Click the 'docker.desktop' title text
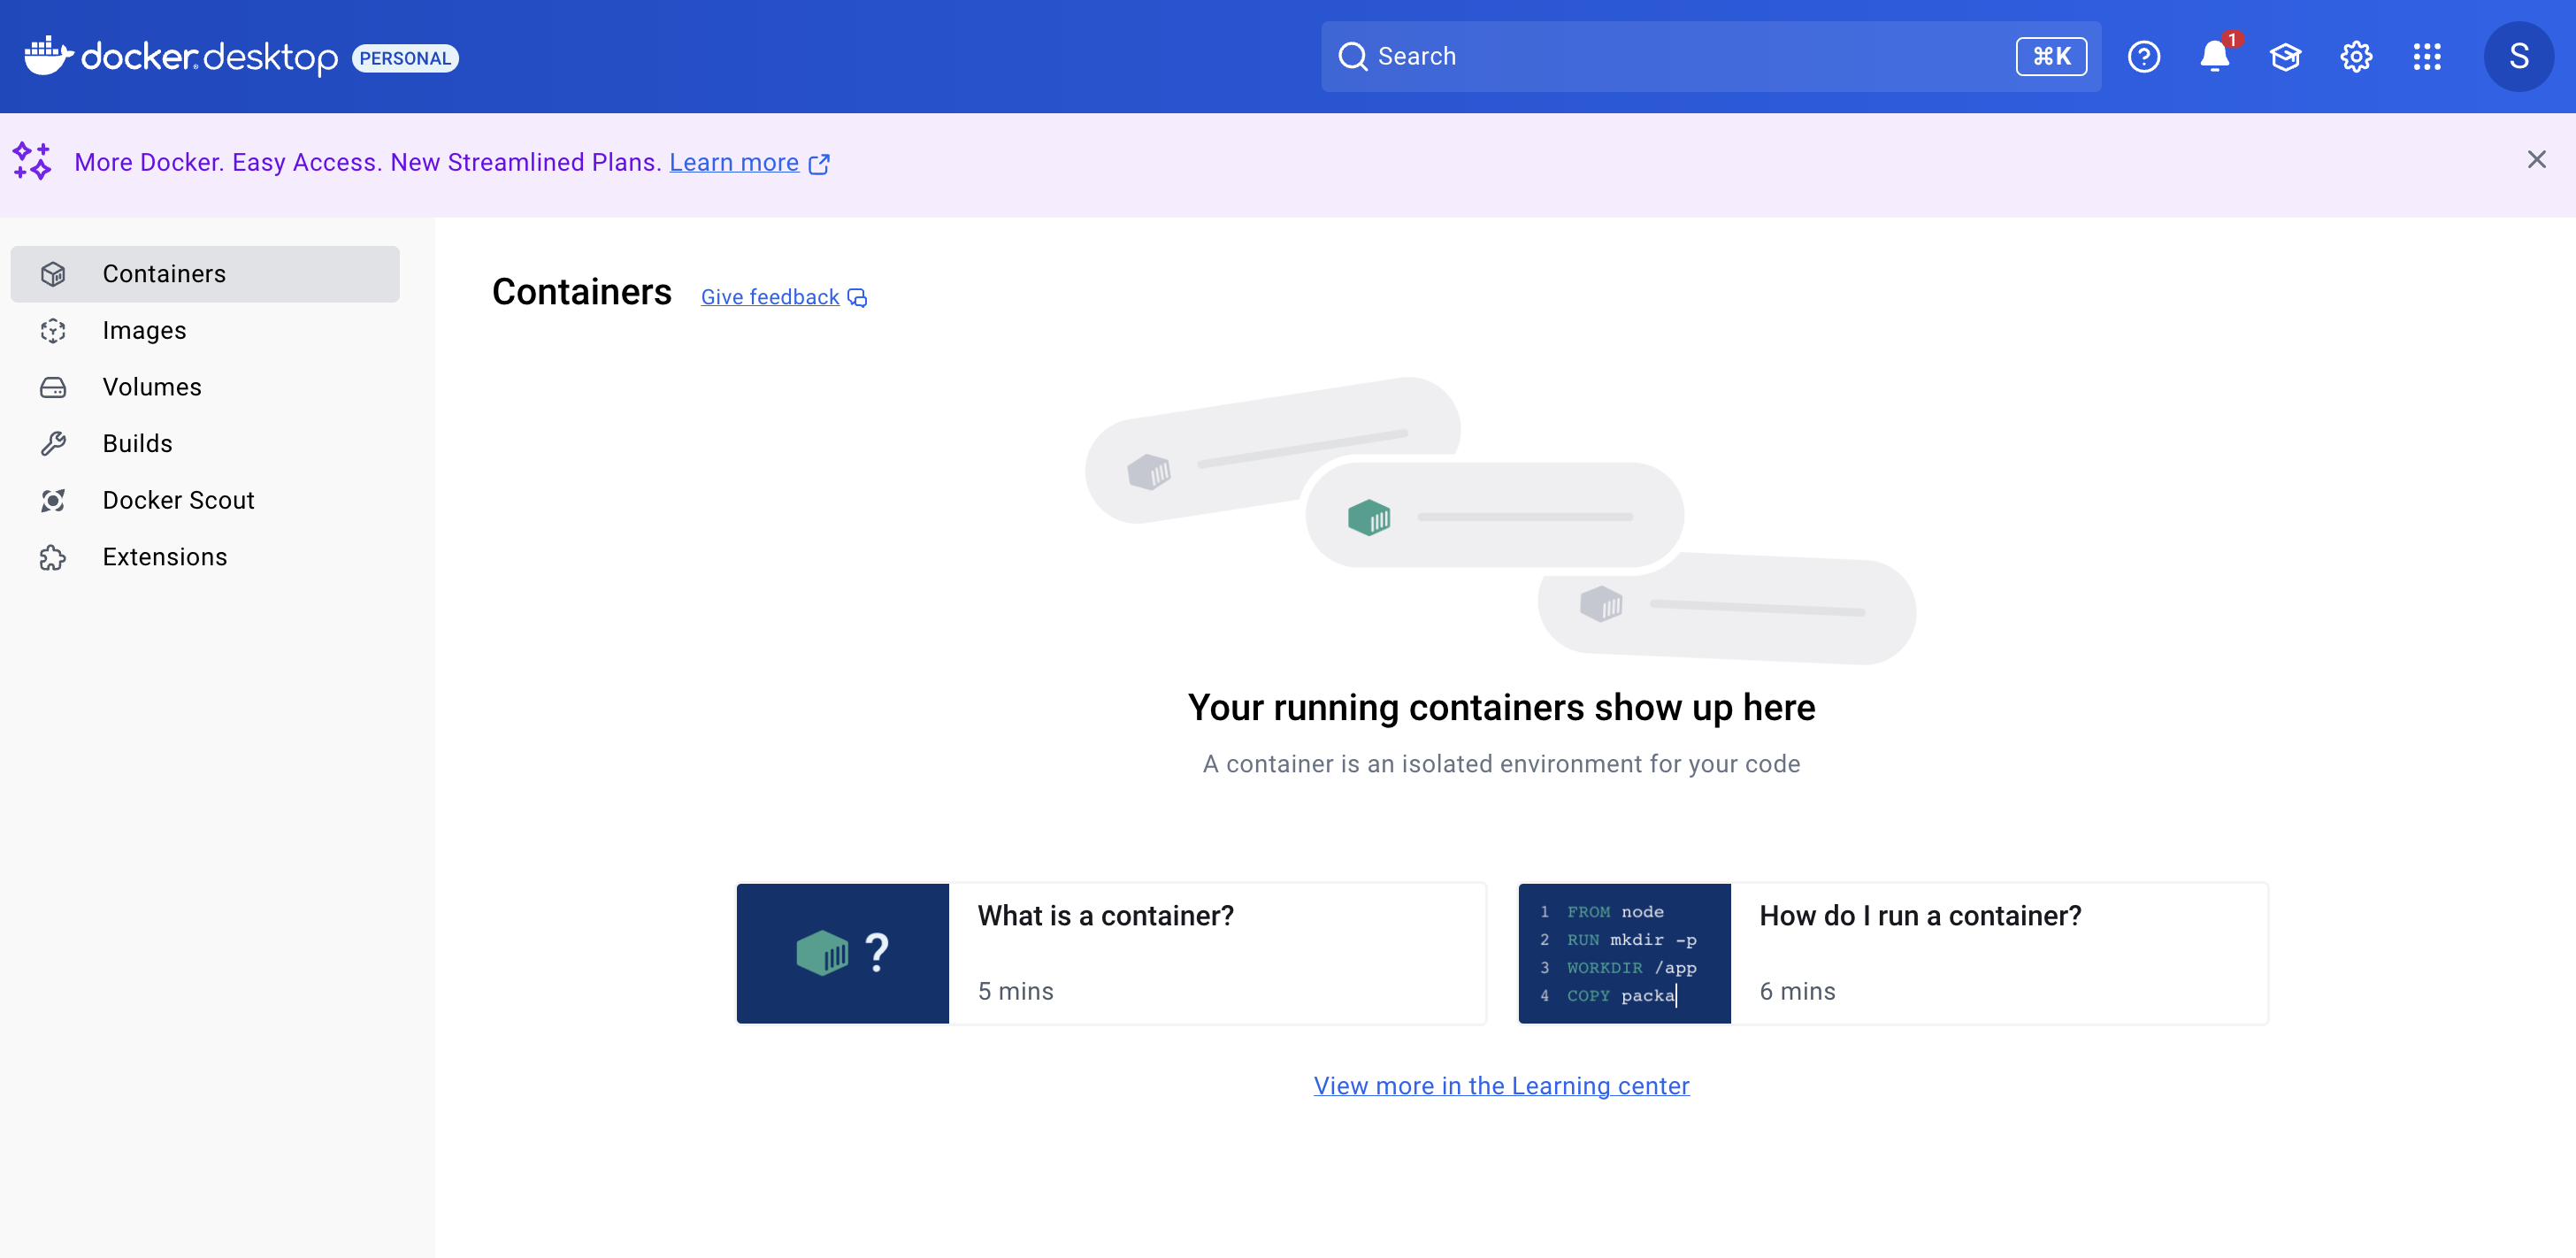 (209, 57)
